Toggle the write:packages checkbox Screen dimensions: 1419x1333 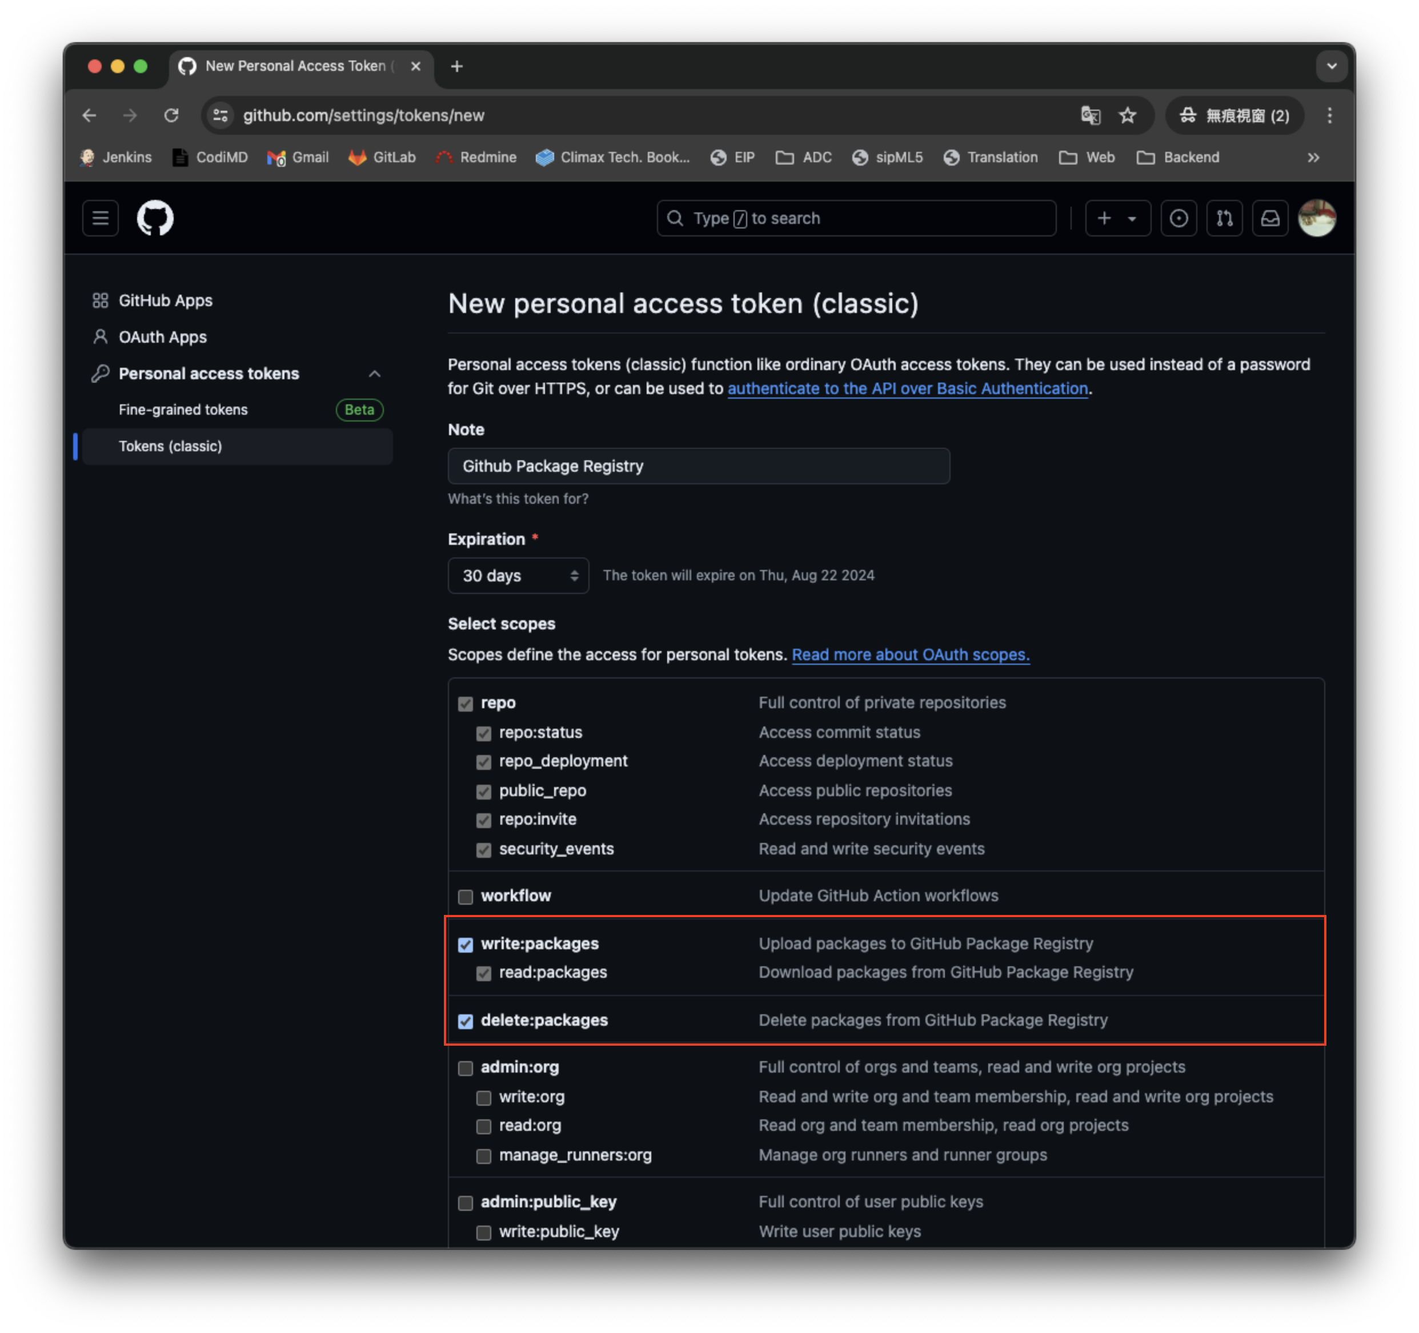pos(465,943)
